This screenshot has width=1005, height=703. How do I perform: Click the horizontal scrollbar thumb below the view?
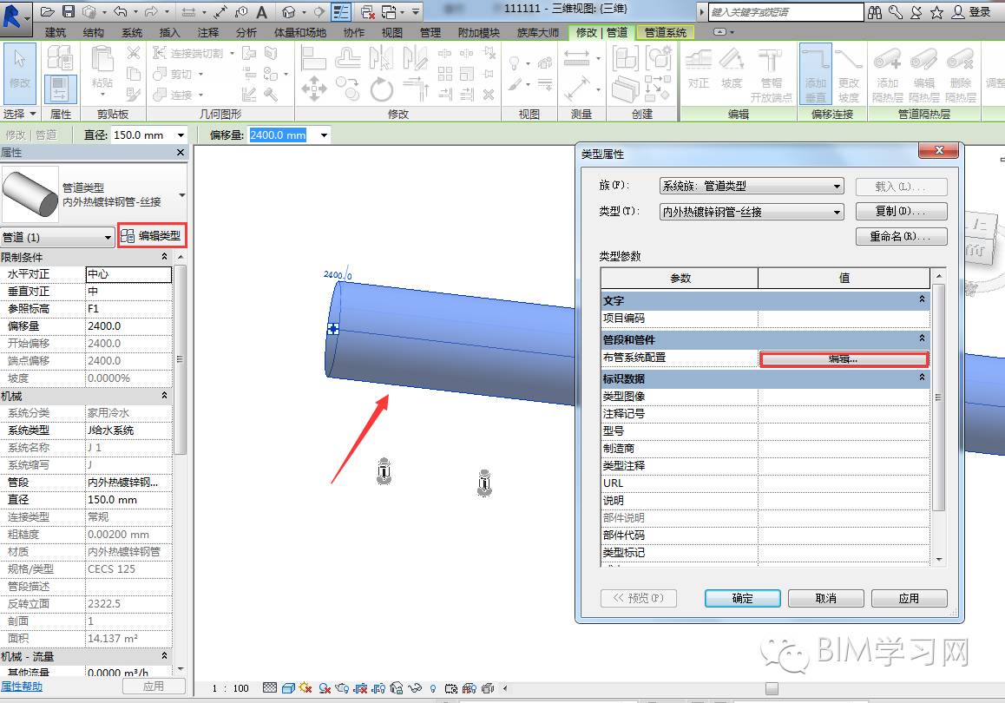(x=772, y=688)
